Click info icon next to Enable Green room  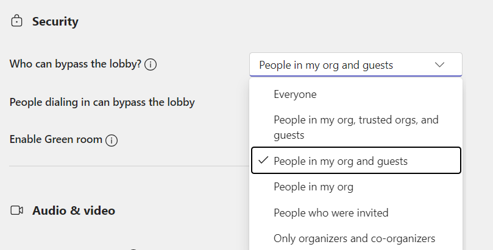(x=111, y=140)
